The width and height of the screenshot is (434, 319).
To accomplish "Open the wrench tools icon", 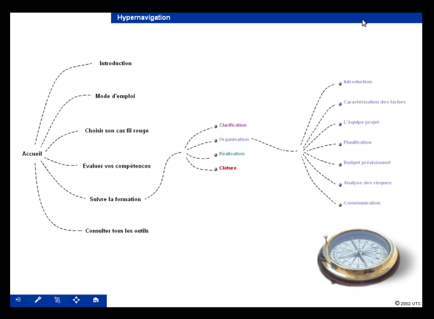I will pos(38,300).
